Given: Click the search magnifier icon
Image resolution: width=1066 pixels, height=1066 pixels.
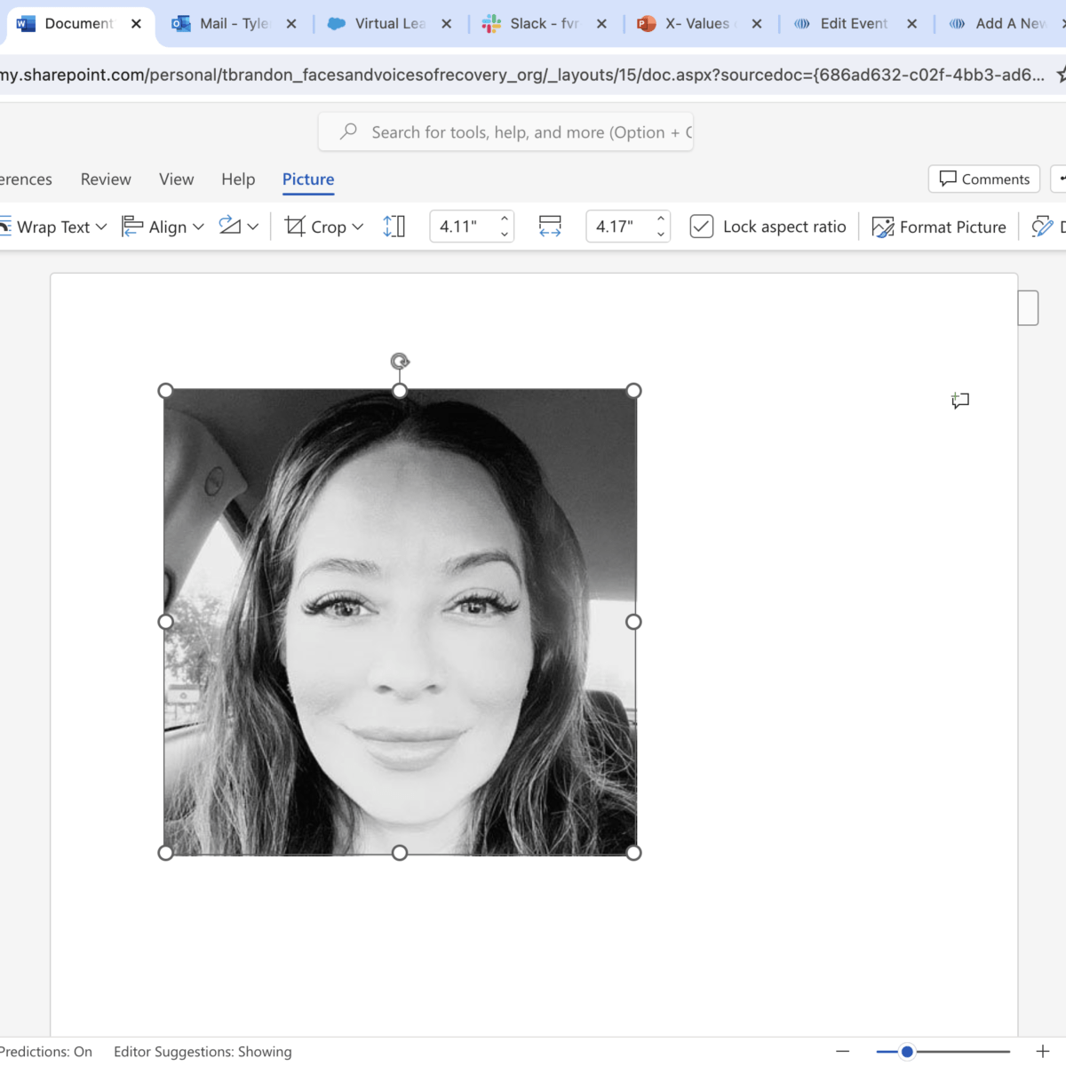Looking at the screenshot, I should point(349,131).
